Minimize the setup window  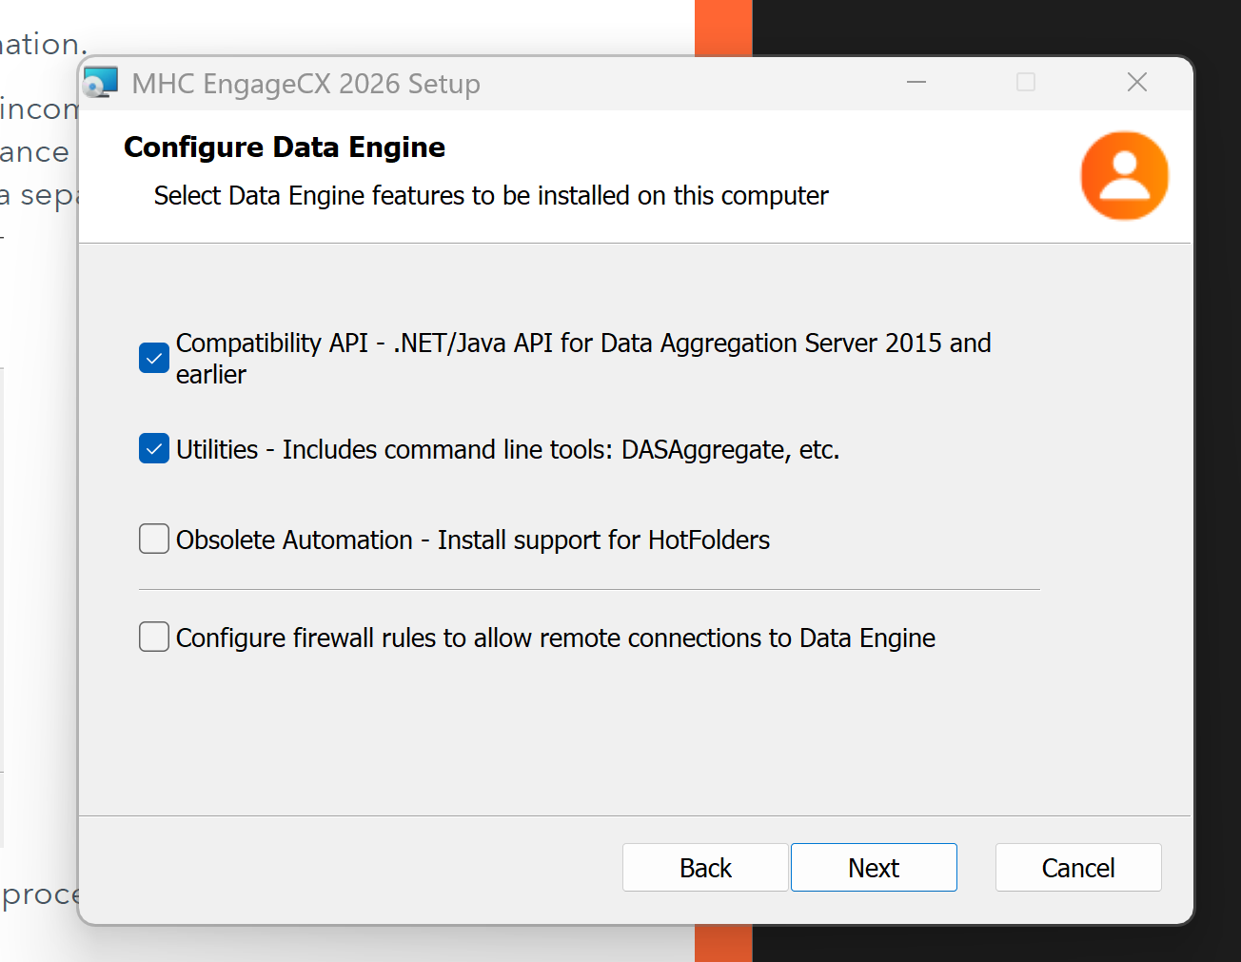916,83
